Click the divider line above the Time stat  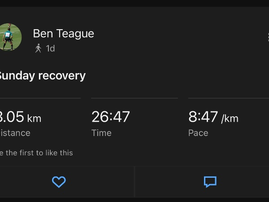[134, 98]
